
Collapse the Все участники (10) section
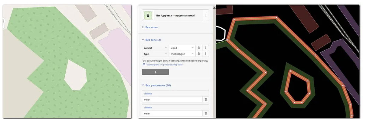click(x=156, y=85)
